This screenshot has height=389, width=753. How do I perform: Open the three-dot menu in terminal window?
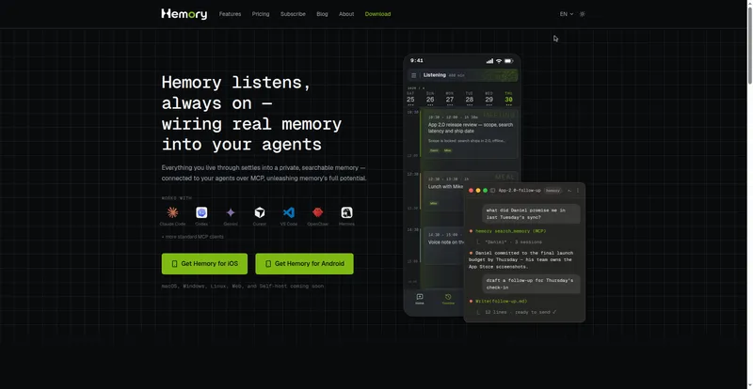tap(578, 191)
